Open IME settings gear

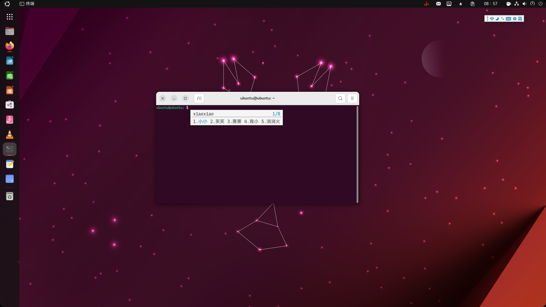tap(515, 19)
